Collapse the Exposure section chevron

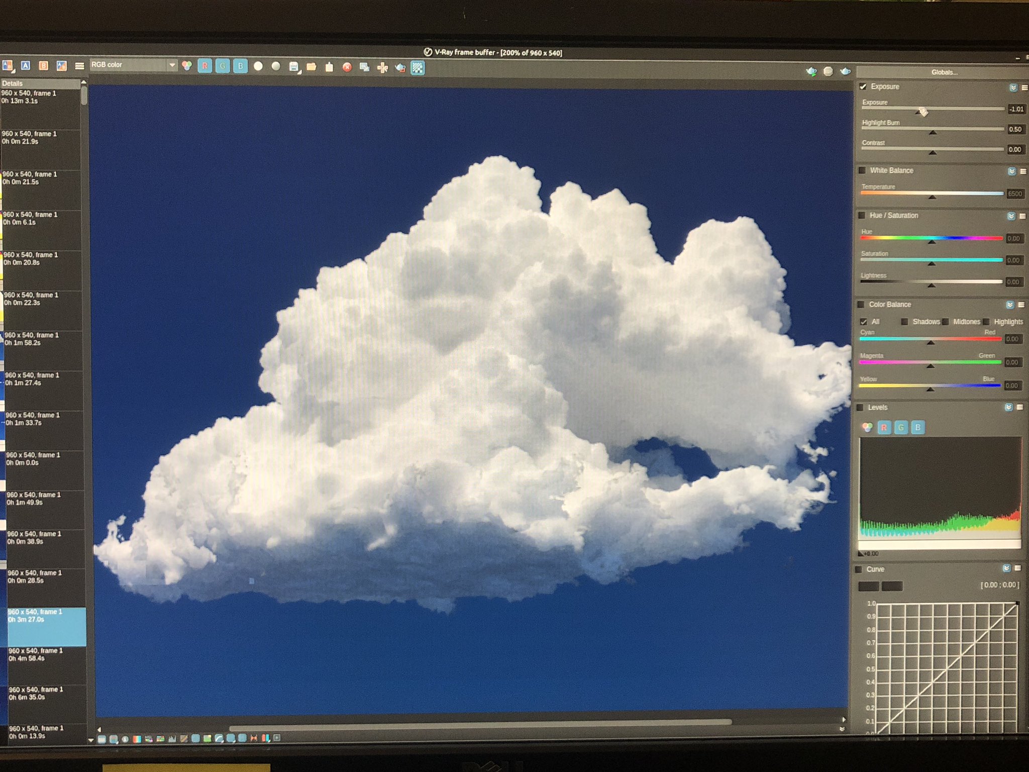point(1013,87)
